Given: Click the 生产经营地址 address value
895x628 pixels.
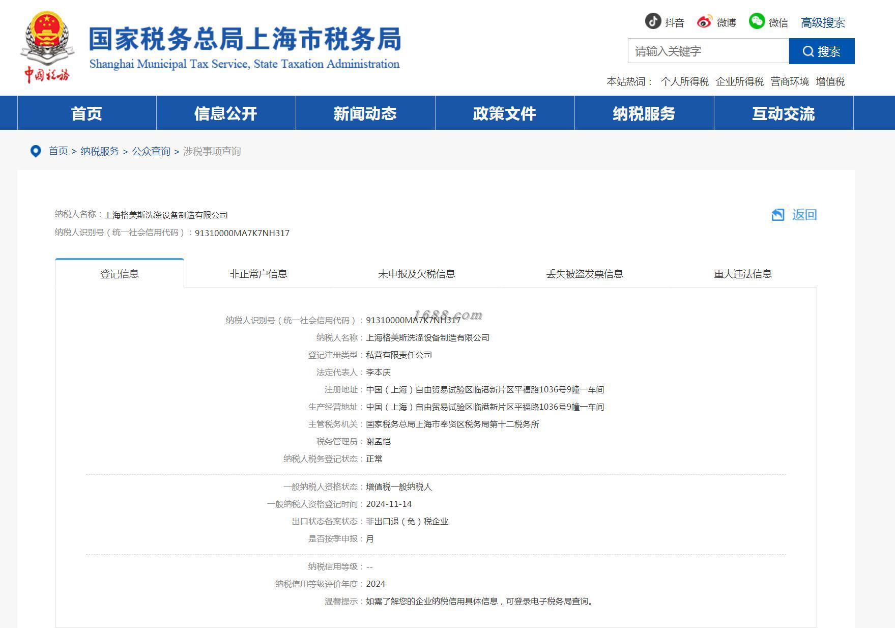Looking at the screenshot, I should pos(485,407).
